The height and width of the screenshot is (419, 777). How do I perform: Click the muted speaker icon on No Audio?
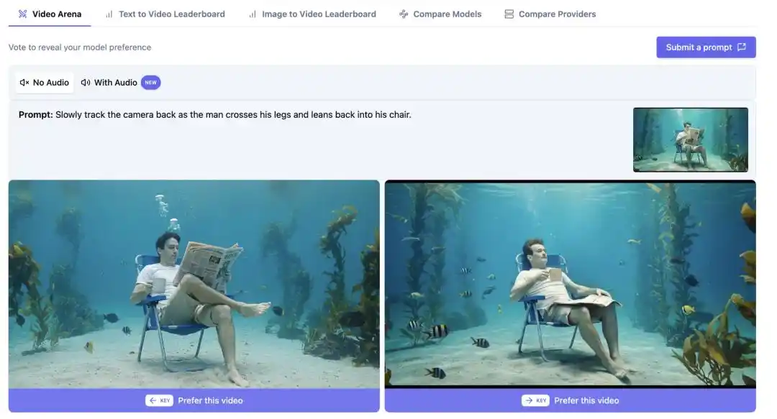point(24,82)
